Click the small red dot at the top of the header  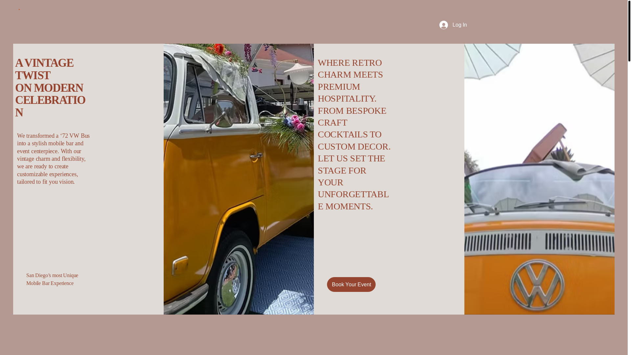[x=19, y=9]
